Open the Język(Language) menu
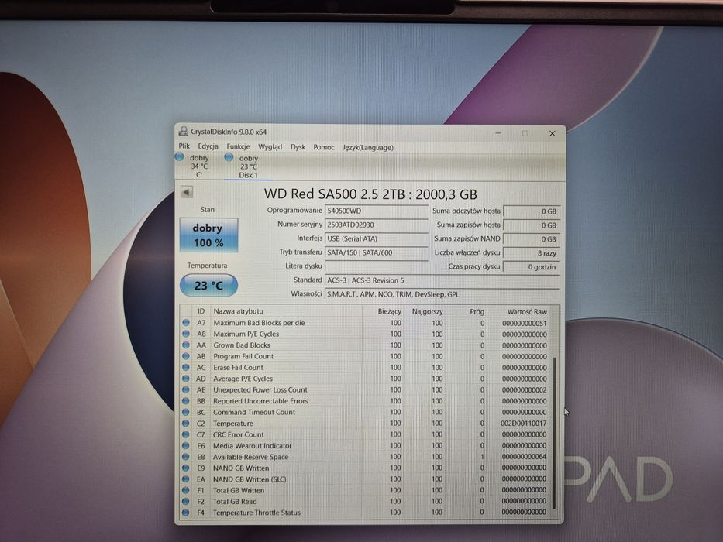723x542 pixels. click(368, 148)
